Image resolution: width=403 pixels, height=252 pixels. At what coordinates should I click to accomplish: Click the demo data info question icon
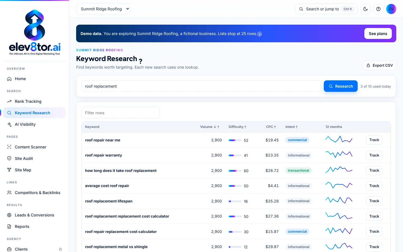click(x=260, y=34)
